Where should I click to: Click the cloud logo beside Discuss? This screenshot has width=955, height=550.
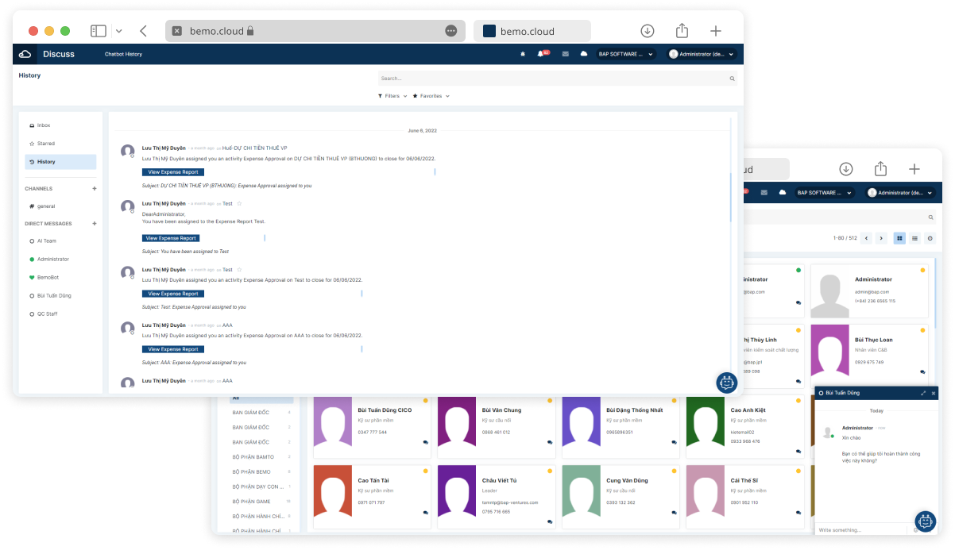pos(25,54)
